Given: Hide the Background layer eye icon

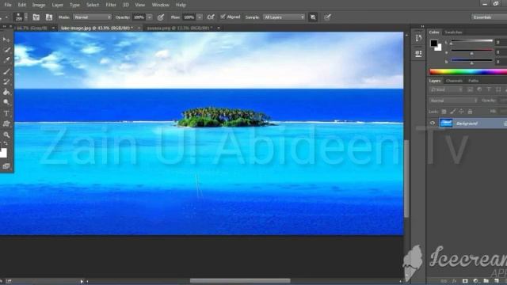Looking at the screenshot, I should 433,123.
